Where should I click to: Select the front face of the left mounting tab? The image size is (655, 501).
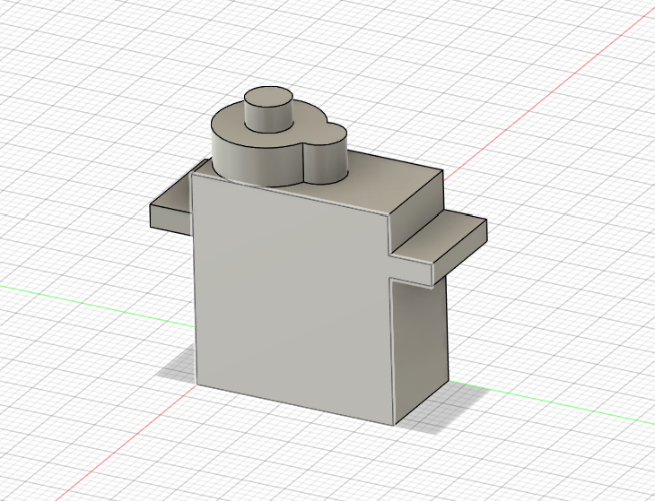(x=170, y=219)
